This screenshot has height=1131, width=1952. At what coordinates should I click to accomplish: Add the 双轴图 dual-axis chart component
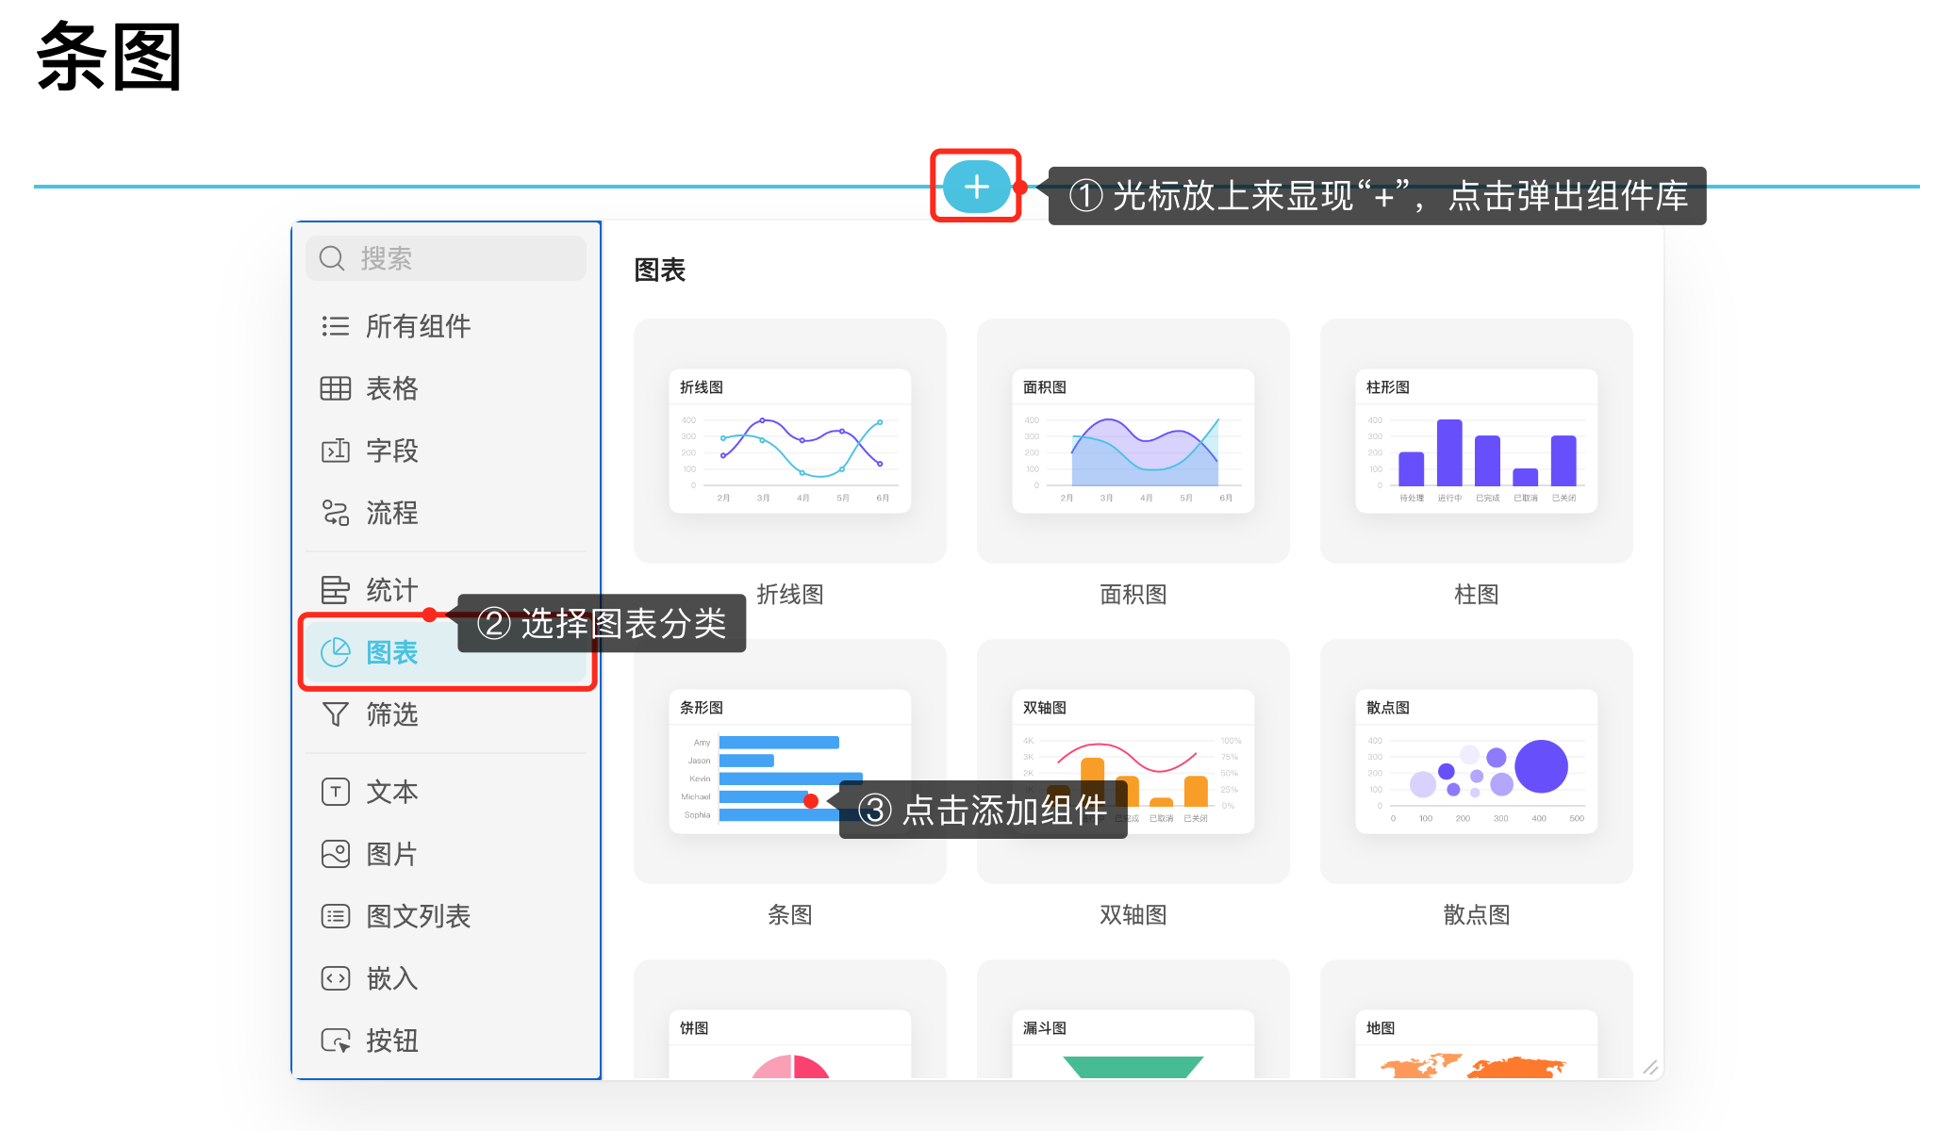[1133, 762]
